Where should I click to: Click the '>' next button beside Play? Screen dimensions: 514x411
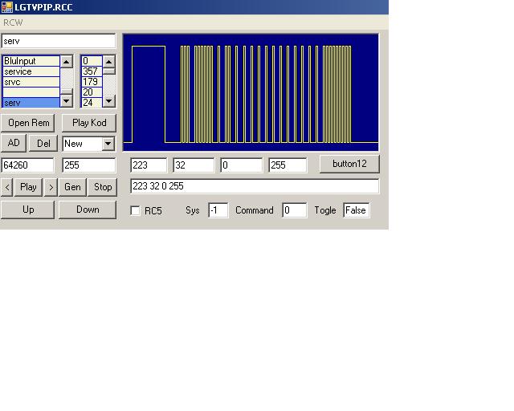(51, 187)
